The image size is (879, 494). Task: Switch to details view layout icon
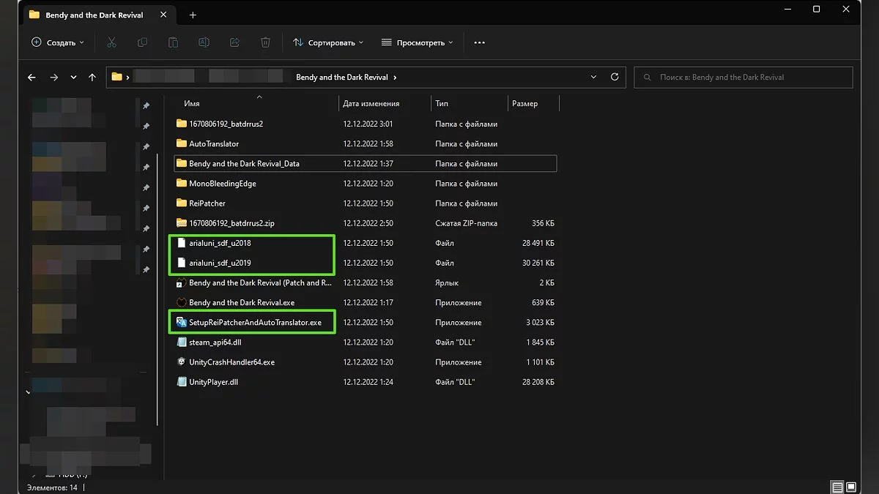[x=837, y=487]
